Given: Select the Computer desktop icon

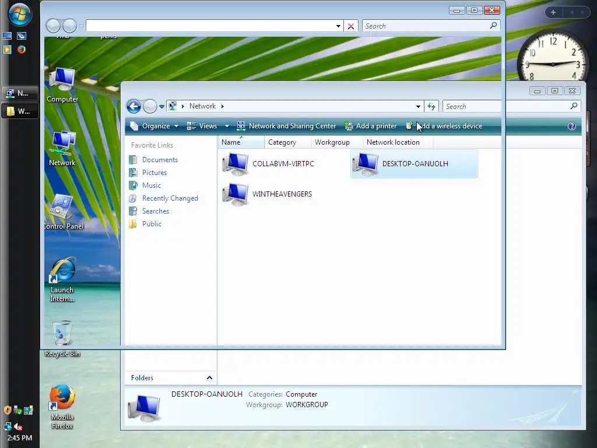Looking at the screenshot, I should click(x=62, y=85).
